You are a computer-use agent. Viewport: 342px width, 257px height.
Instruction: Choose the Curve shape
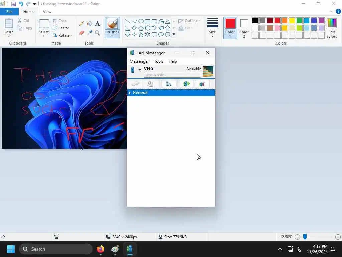click(134, 21)
